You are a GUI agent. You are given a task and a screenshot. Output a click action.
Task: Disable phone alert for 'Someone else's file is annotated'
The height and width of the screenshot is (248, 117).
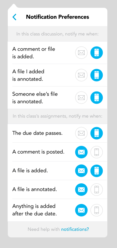click(x=96, y=97)
